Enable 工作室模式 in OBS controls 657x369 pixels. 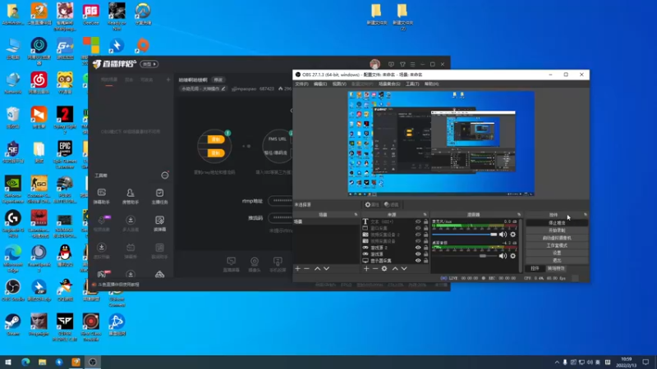pos(557,245)
